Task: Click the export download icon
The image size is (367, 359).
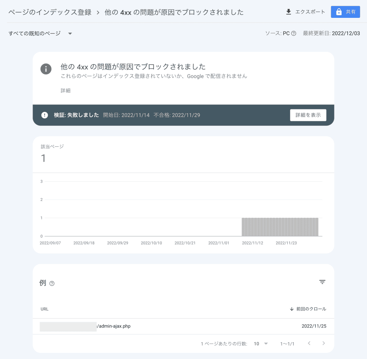Action: point(289,12)
